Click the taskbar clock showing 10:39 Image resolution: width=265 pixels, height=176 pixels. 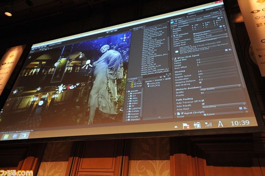(240, 123)
